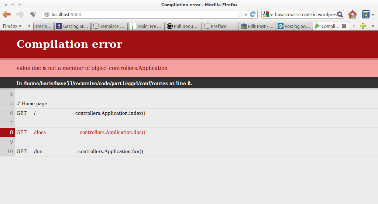The width and height of the screenshot is (378, 204).
Task: Click the site identity globe icon
Action: pyautogui.click(x=47, y=14)
